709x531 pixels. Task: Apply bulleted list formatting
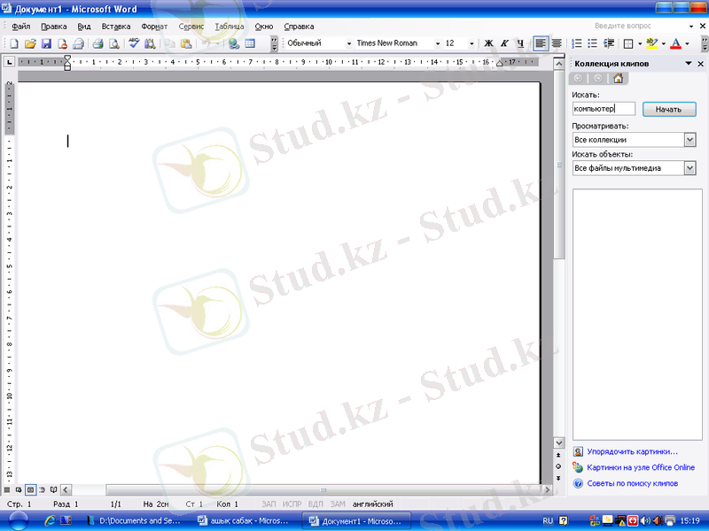click(x=592, y=43)
